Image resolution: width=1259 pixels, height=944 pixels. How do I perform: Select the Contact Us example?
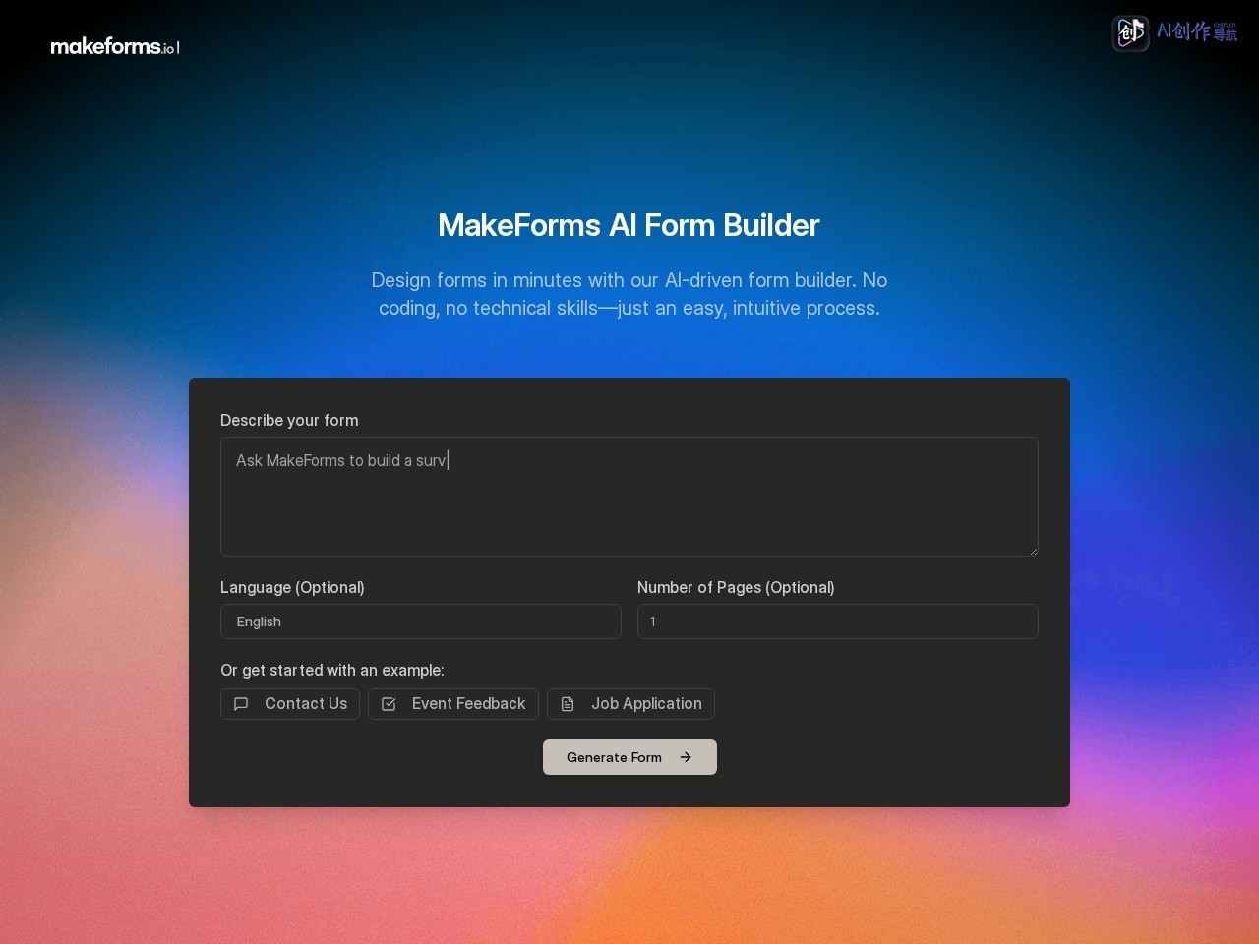(290, 704)
